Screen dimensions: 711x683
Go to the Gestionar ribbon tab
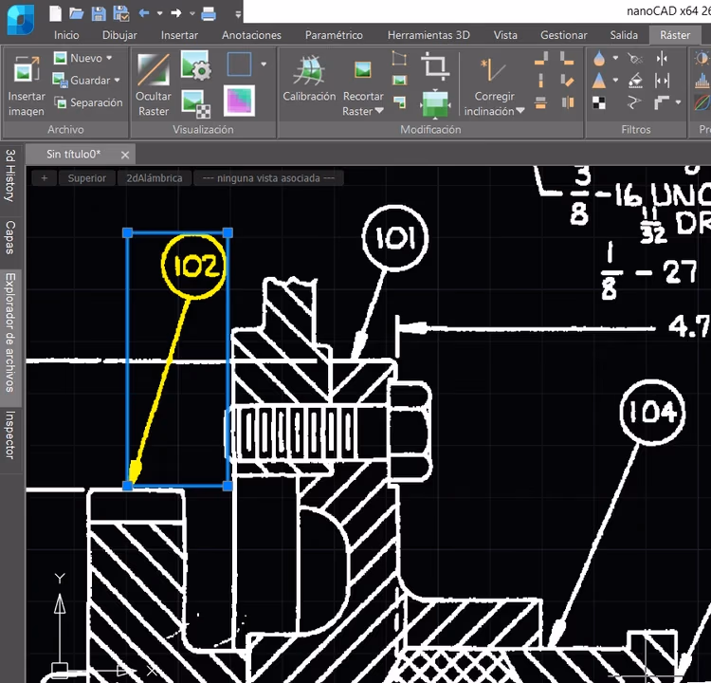click(564, 35)
